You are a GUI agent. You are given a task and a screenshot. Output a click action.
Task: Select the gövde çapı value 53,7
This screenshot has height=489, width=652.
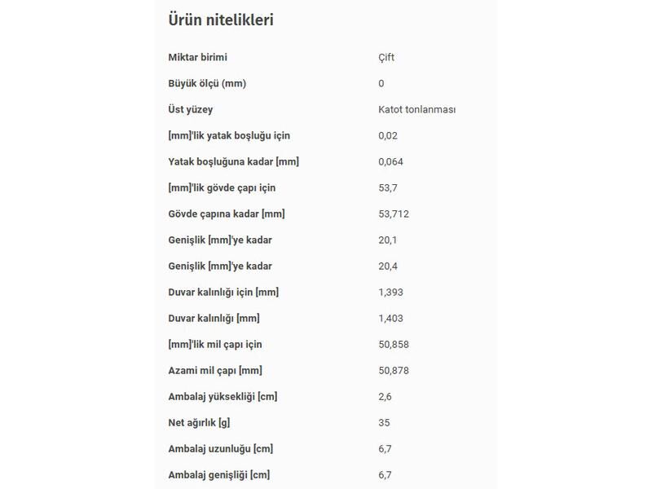click(x=388, y=188)
